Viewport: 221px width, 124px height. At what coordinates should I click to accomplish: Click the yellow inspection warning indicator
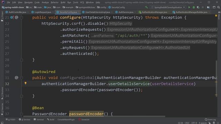[216, 15]
